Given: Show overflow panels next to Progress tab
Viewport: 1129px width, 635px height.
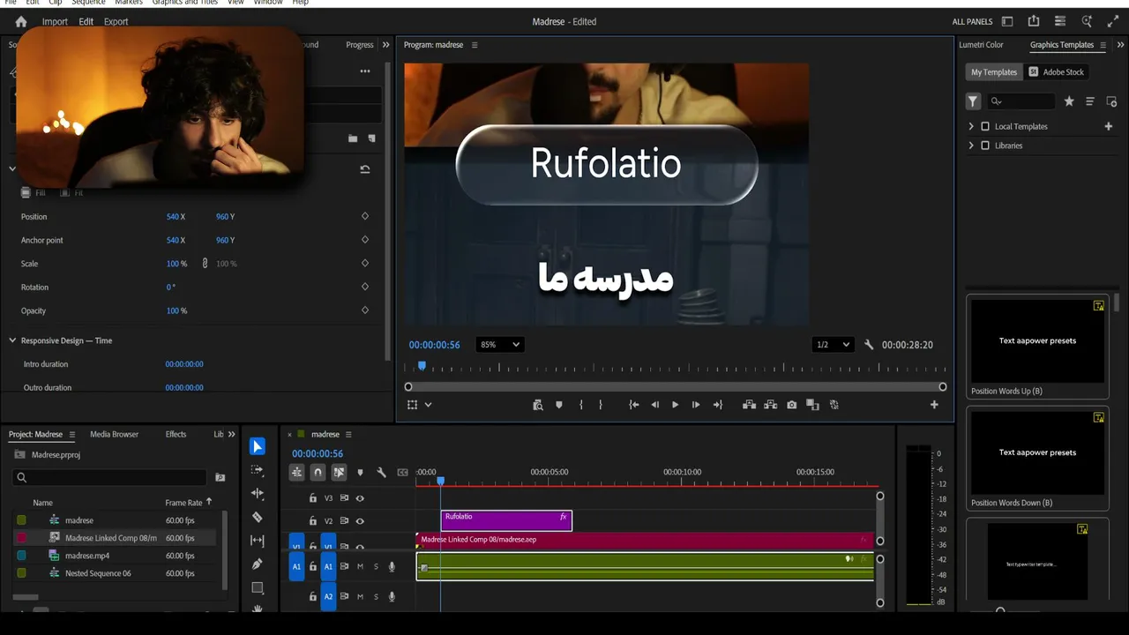Looking at the screenshot, I should (385, 45).
